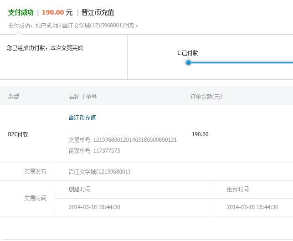This screenshot has height=241, width=293.
Task: Select the 晋江币充值 title in the header
Action: (98, 12)
